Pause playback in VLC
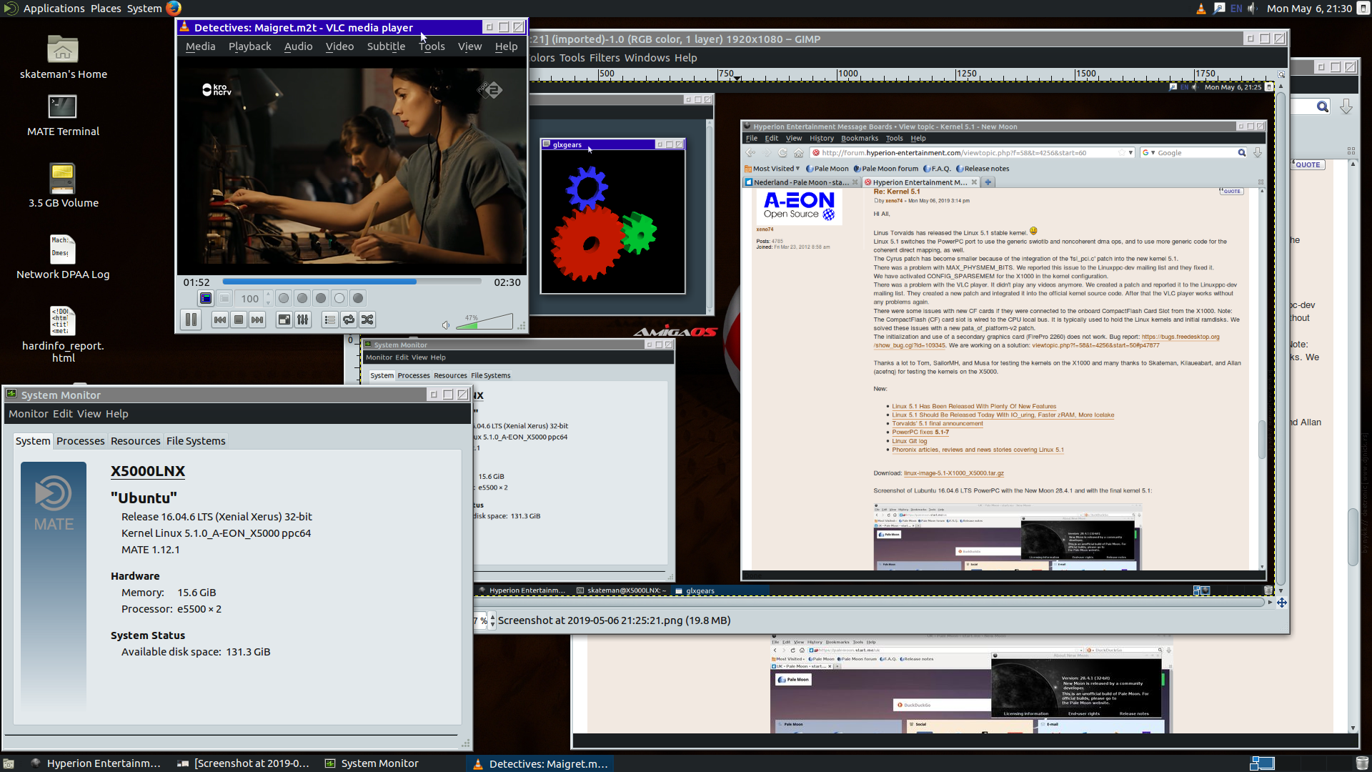This screenshot has height=772, width=1372. pos(191,320)
